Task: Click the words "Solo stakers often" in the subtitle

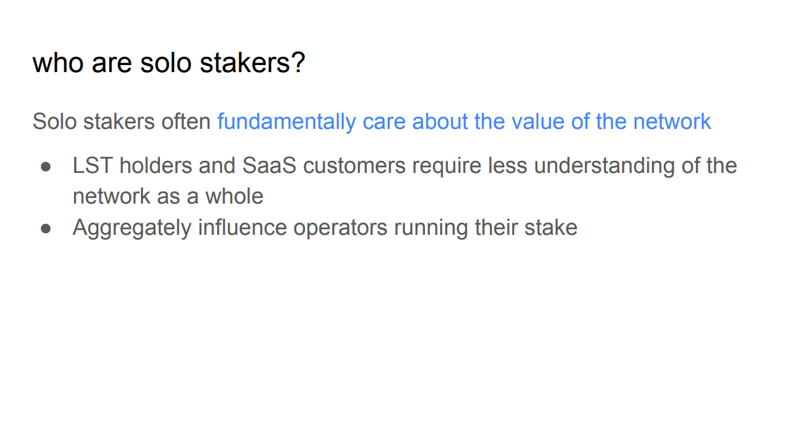Action: point(122,121)
